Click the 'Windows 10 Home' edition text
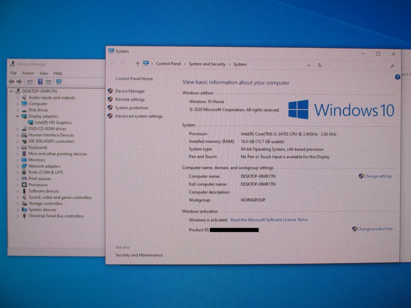The width and height of the screenshot is (411, 308). point(207,101)
